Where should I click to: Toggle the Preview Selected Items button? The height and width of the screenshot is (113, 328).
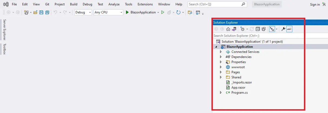tap(289, 29)
